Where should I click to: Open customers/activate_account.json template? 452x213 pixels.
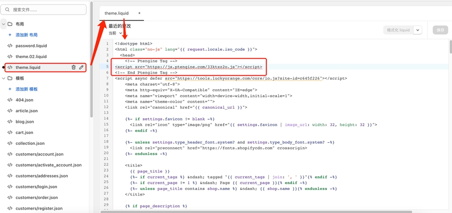(48, 165)
